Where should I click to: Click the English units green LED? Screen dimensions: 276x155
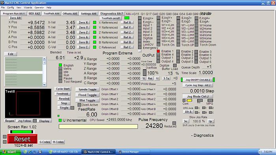pyautogui.click(x=60, y=65)
